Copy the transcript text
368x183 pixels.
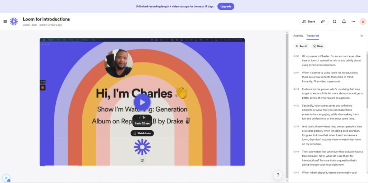[318, 46]
